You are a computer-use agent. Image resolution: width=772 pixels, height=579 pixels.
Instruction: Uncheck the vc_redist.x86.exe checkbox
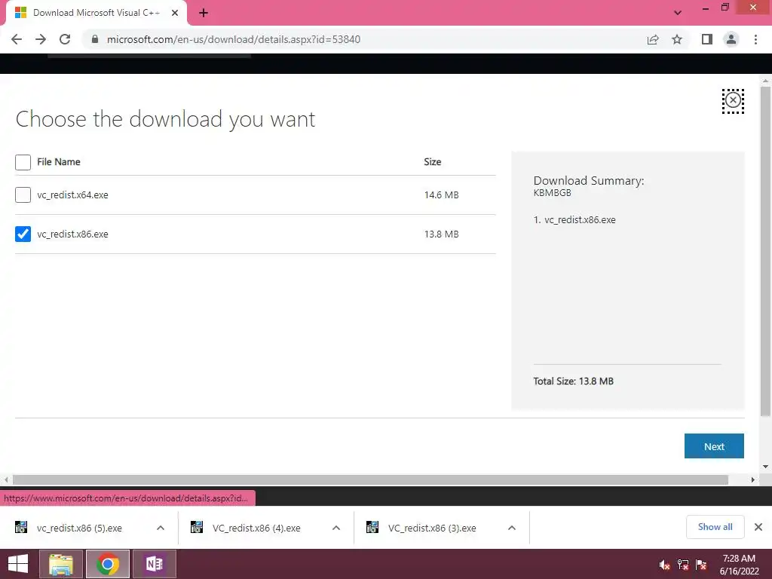tap(23, 234)
